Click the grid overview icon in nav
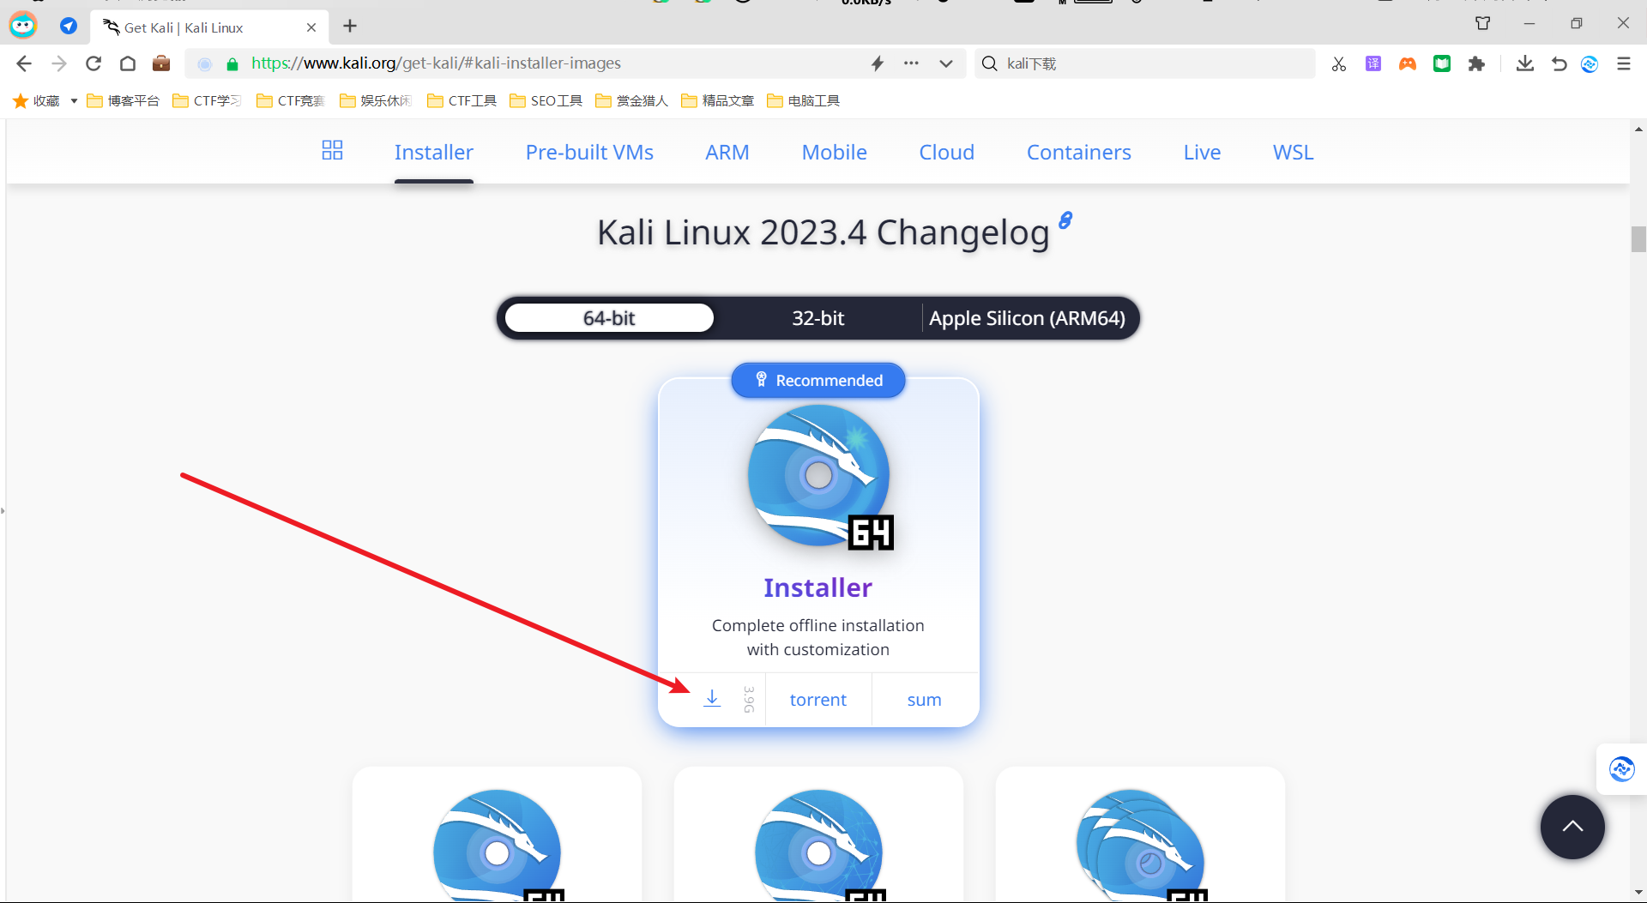This screenshot has width=1647, height=903. click(x=332, y=150)
